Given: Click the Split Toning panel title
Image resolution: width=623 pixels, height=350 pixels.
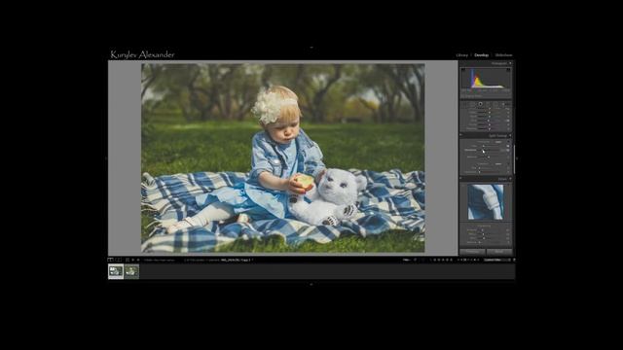Looking at the screenshot, I should (497, 136).
